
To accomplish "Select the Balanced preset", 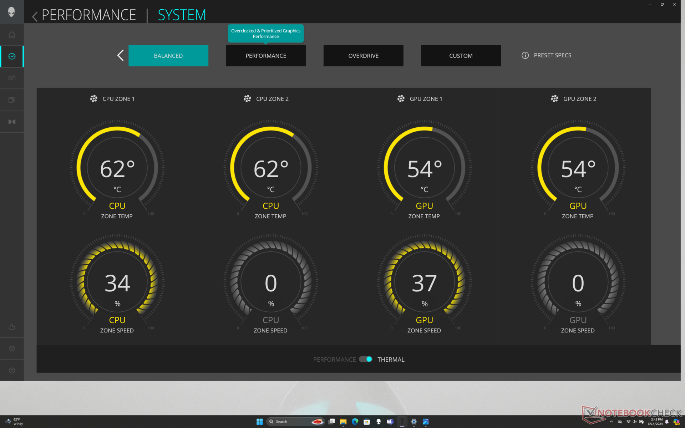I will click(168, 56).
